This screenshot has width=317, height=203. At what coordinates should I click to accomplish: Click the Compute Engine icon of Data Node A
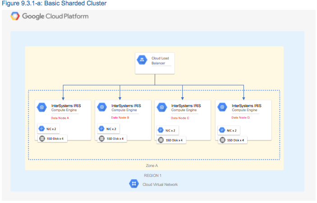point(42,108)
